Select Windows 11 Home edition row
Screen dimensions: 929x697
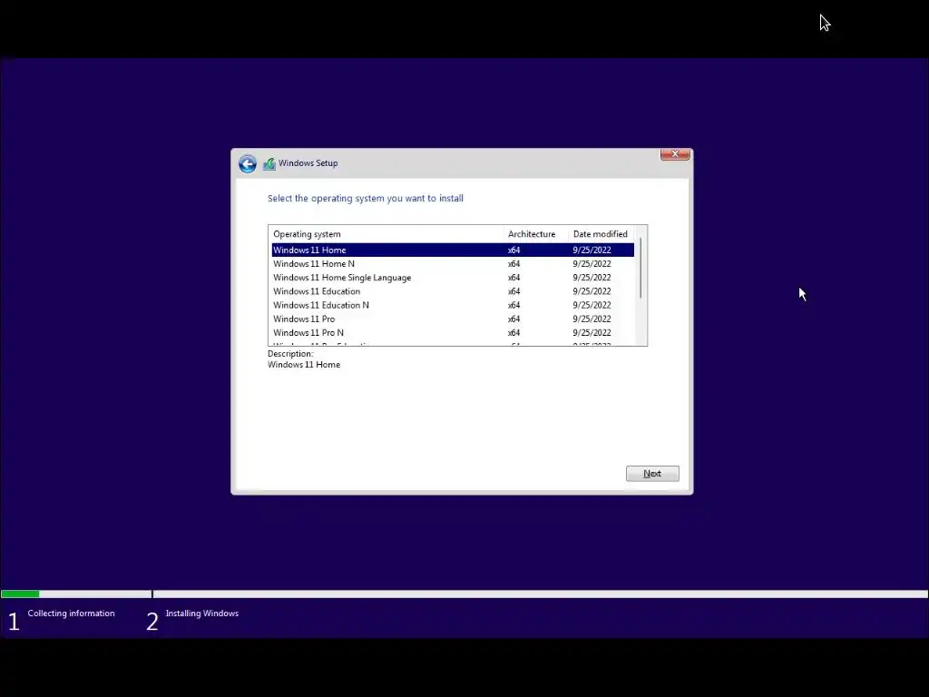[453, 250]
